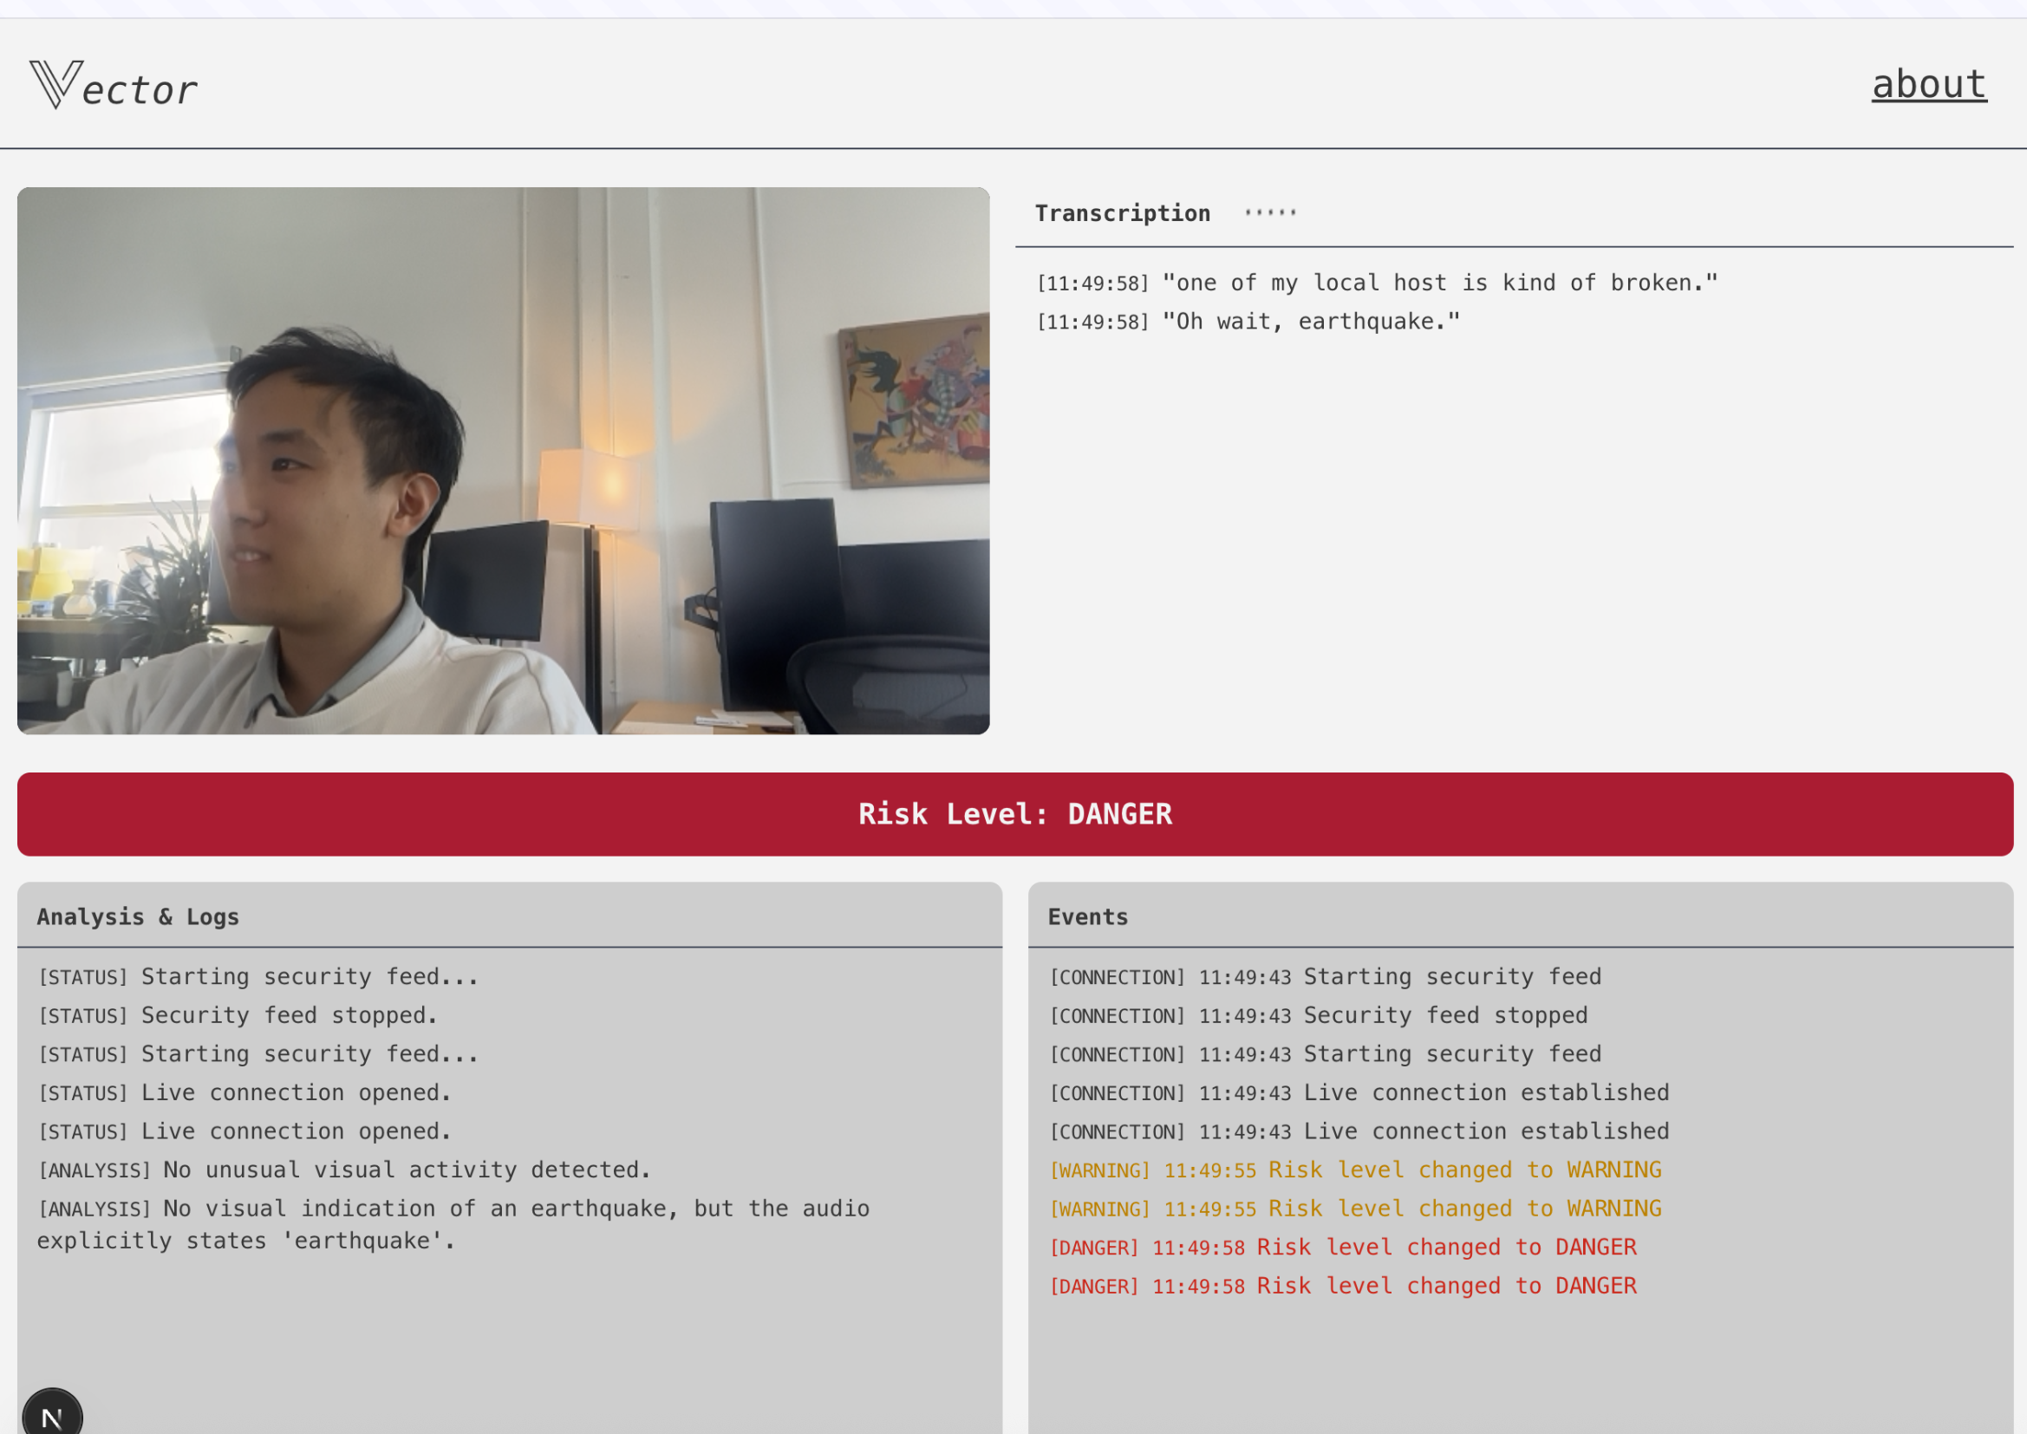Viewport: 2027px width, 1434px height.
Task: Click the webcam security feed video
Action: tap(503, 460)
